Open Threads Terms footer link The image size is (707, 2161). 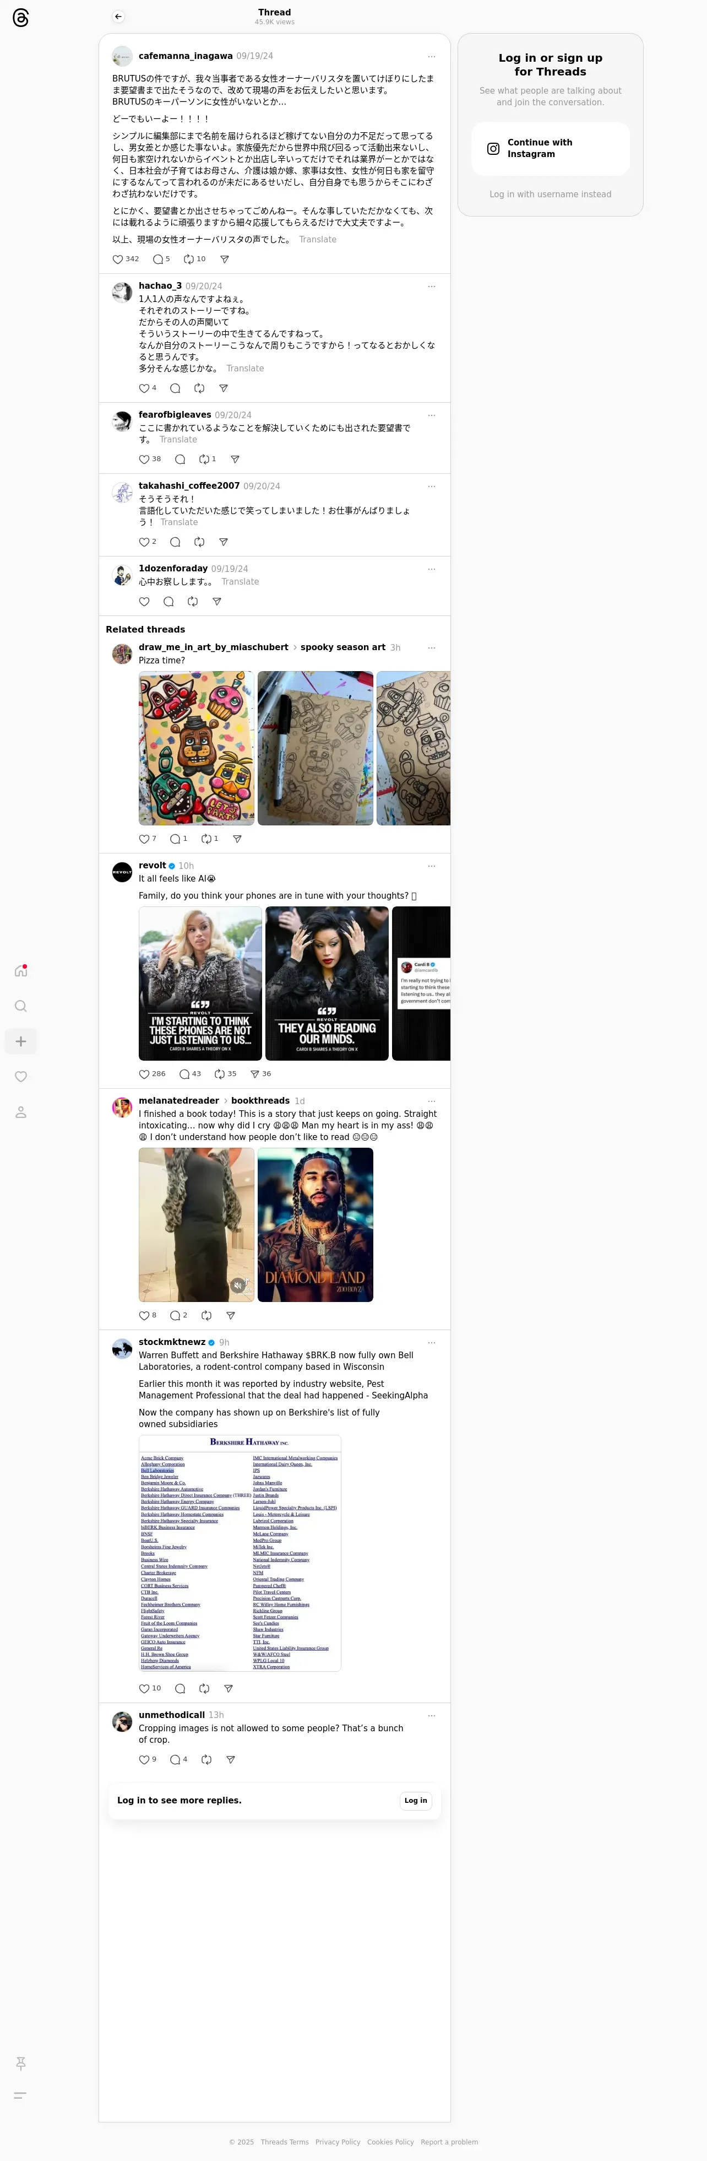284,2142
